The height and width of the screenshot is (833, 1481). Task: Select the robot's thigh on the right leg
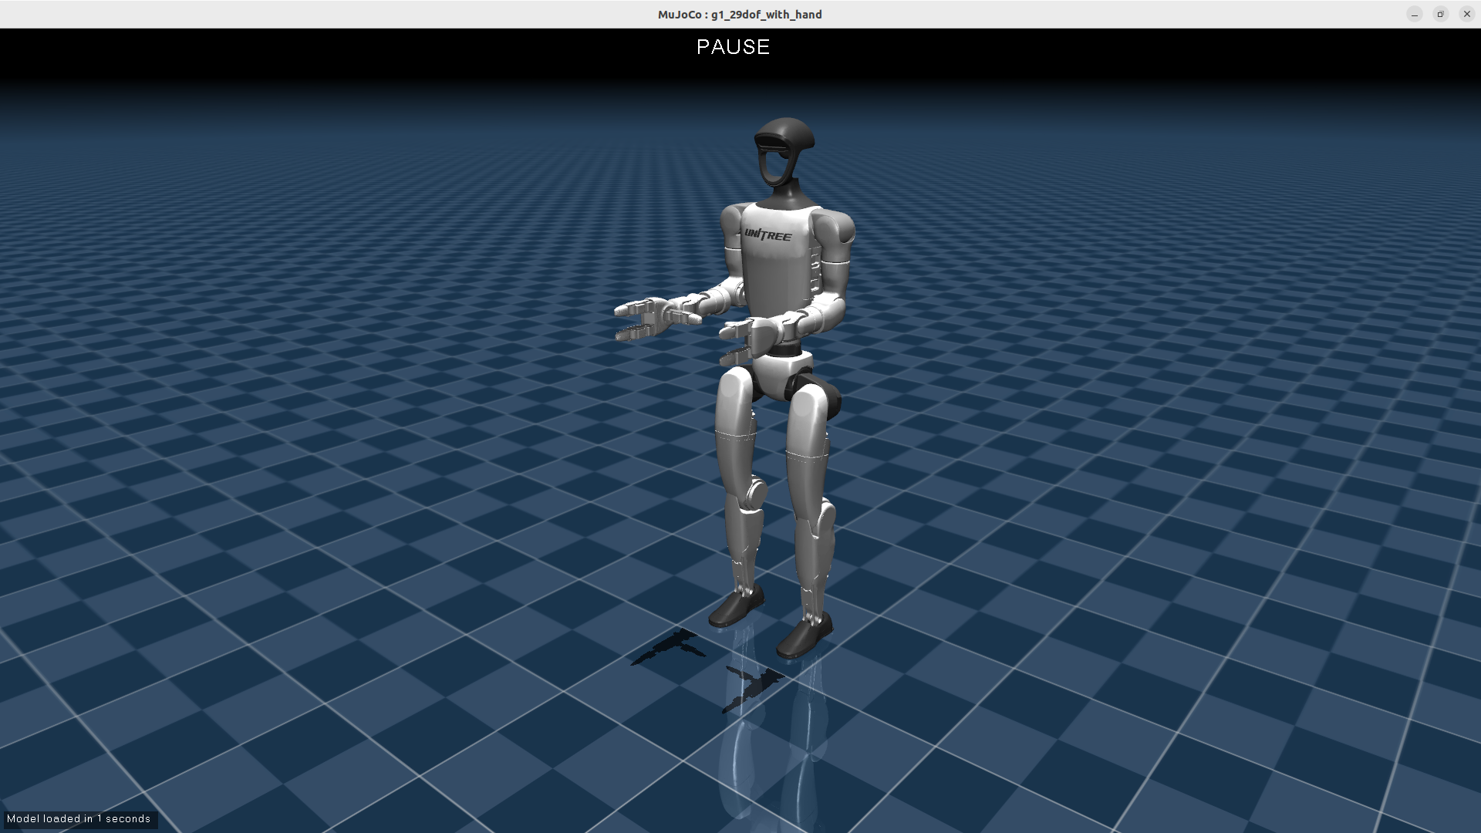(807, 424)
